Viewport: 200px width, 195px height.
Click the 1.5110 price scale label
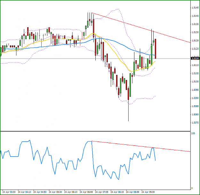point(195,65)
